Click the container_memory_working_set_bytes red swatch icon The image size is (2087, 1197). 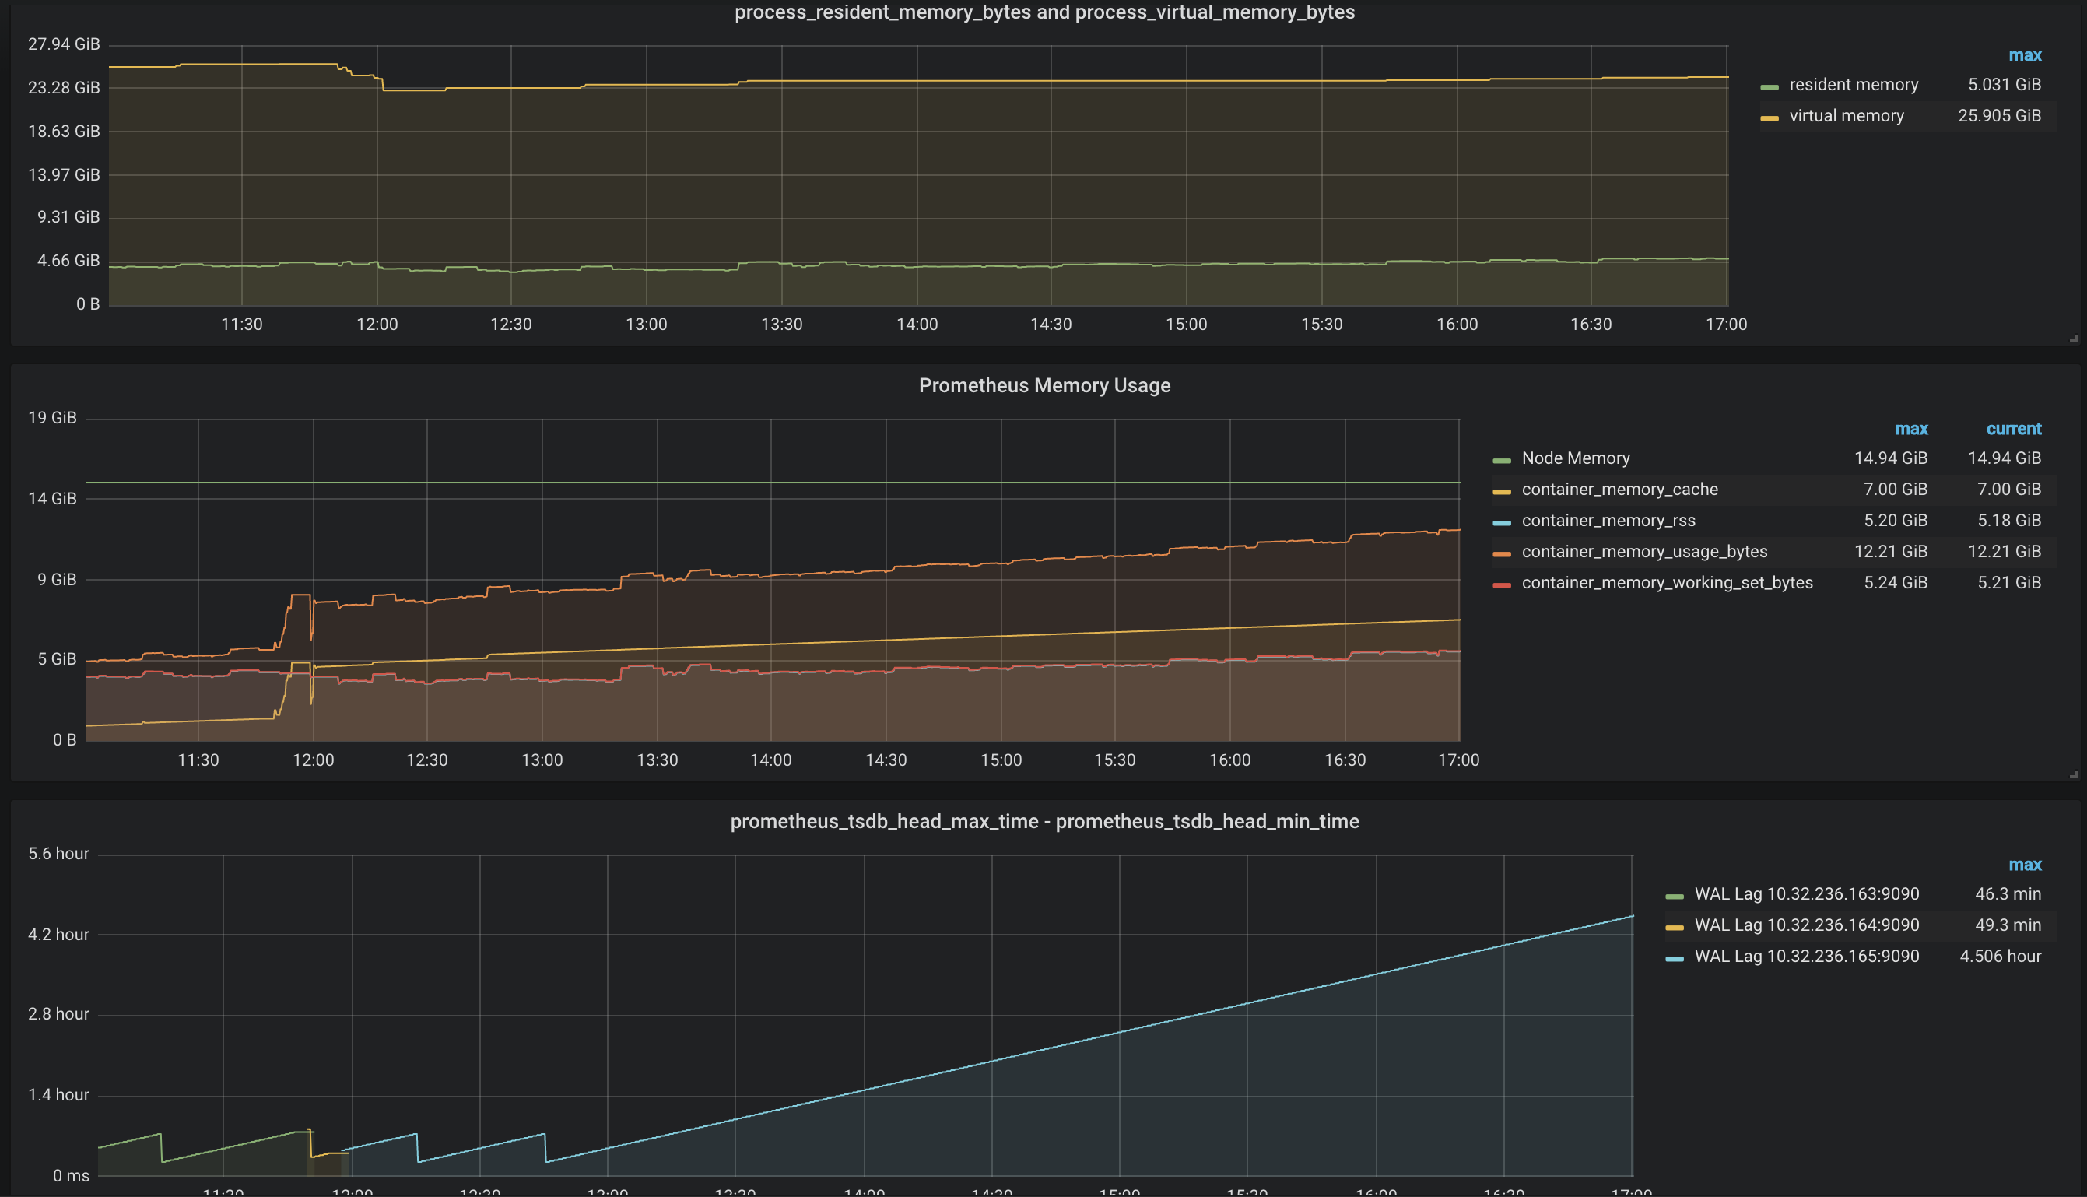1502,584
